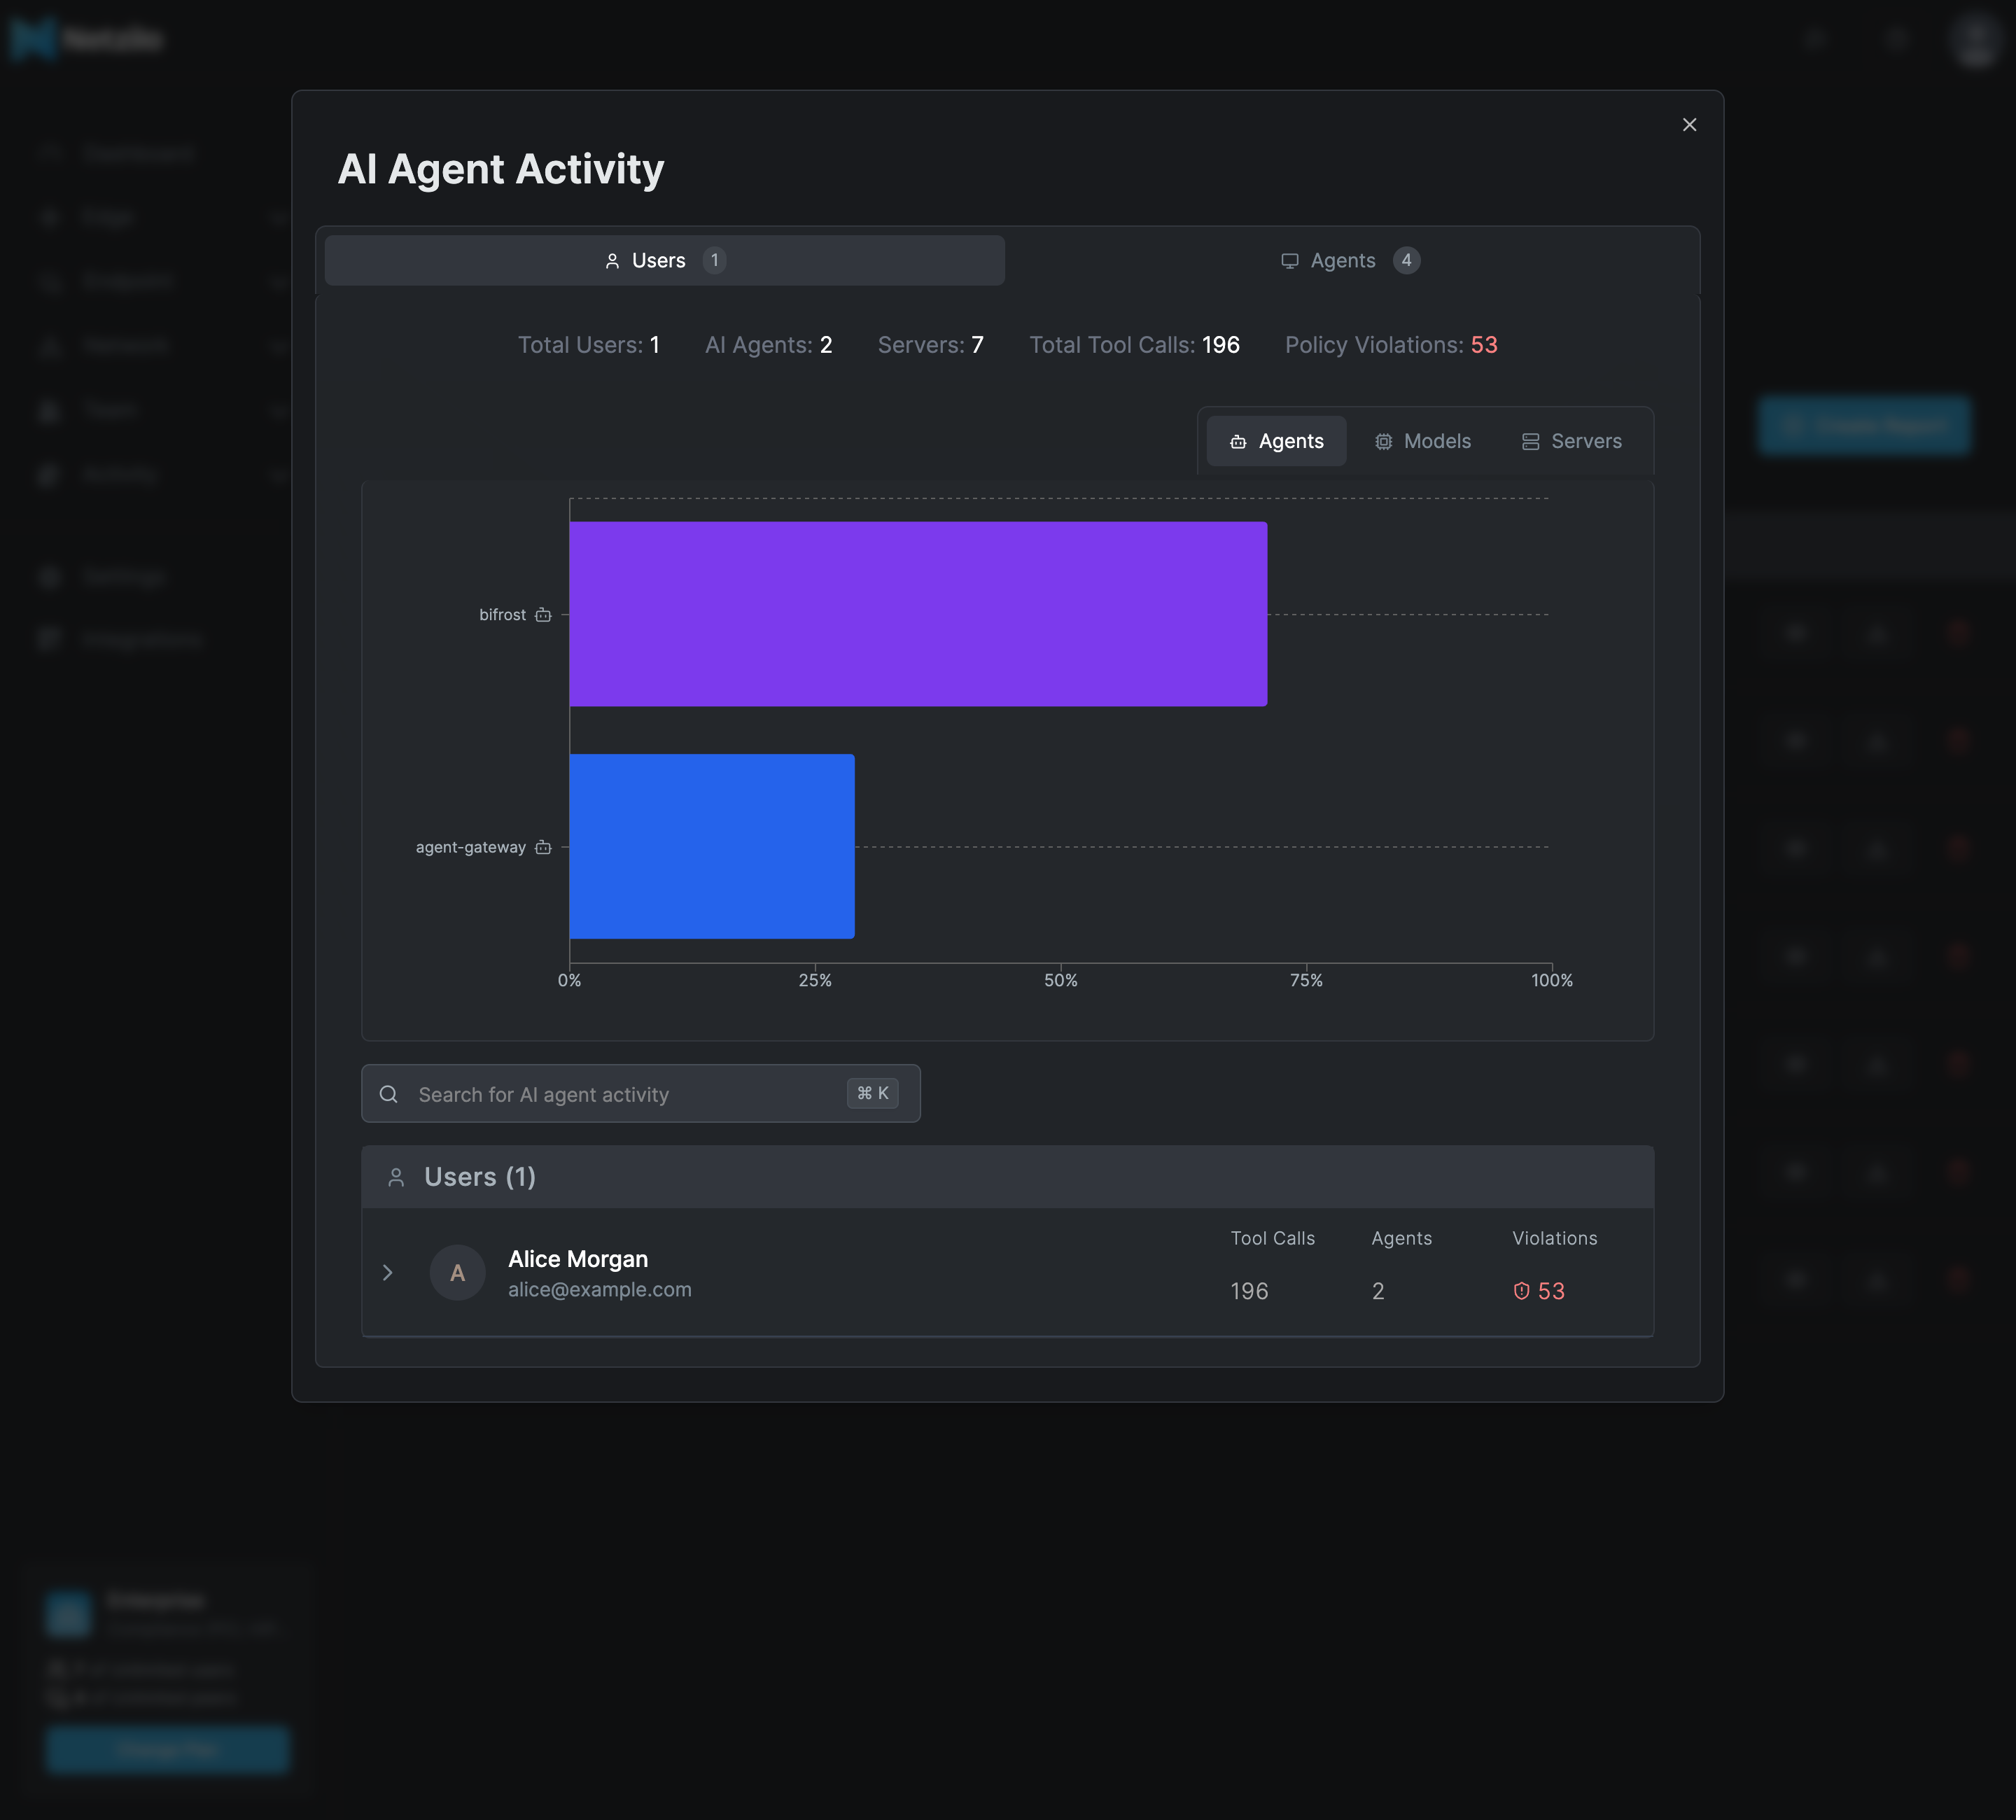Click the Policy Violations: 53 summary

(1391, 345)
